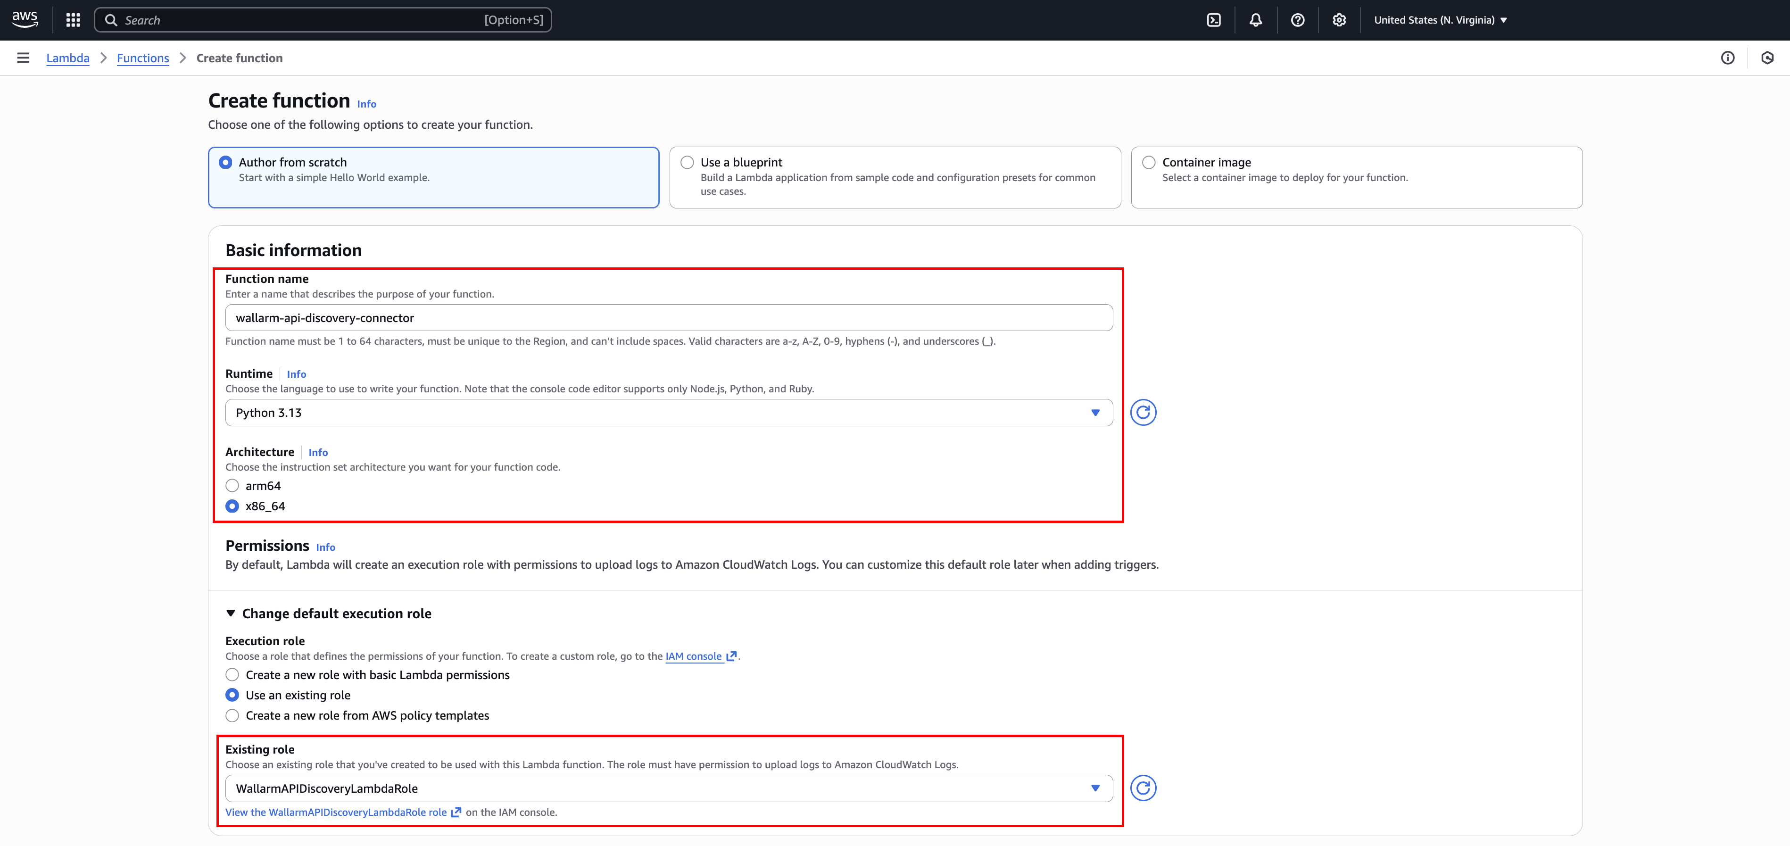
Task: Go to Functions in the breadcrumb
Action: [142, 58]
